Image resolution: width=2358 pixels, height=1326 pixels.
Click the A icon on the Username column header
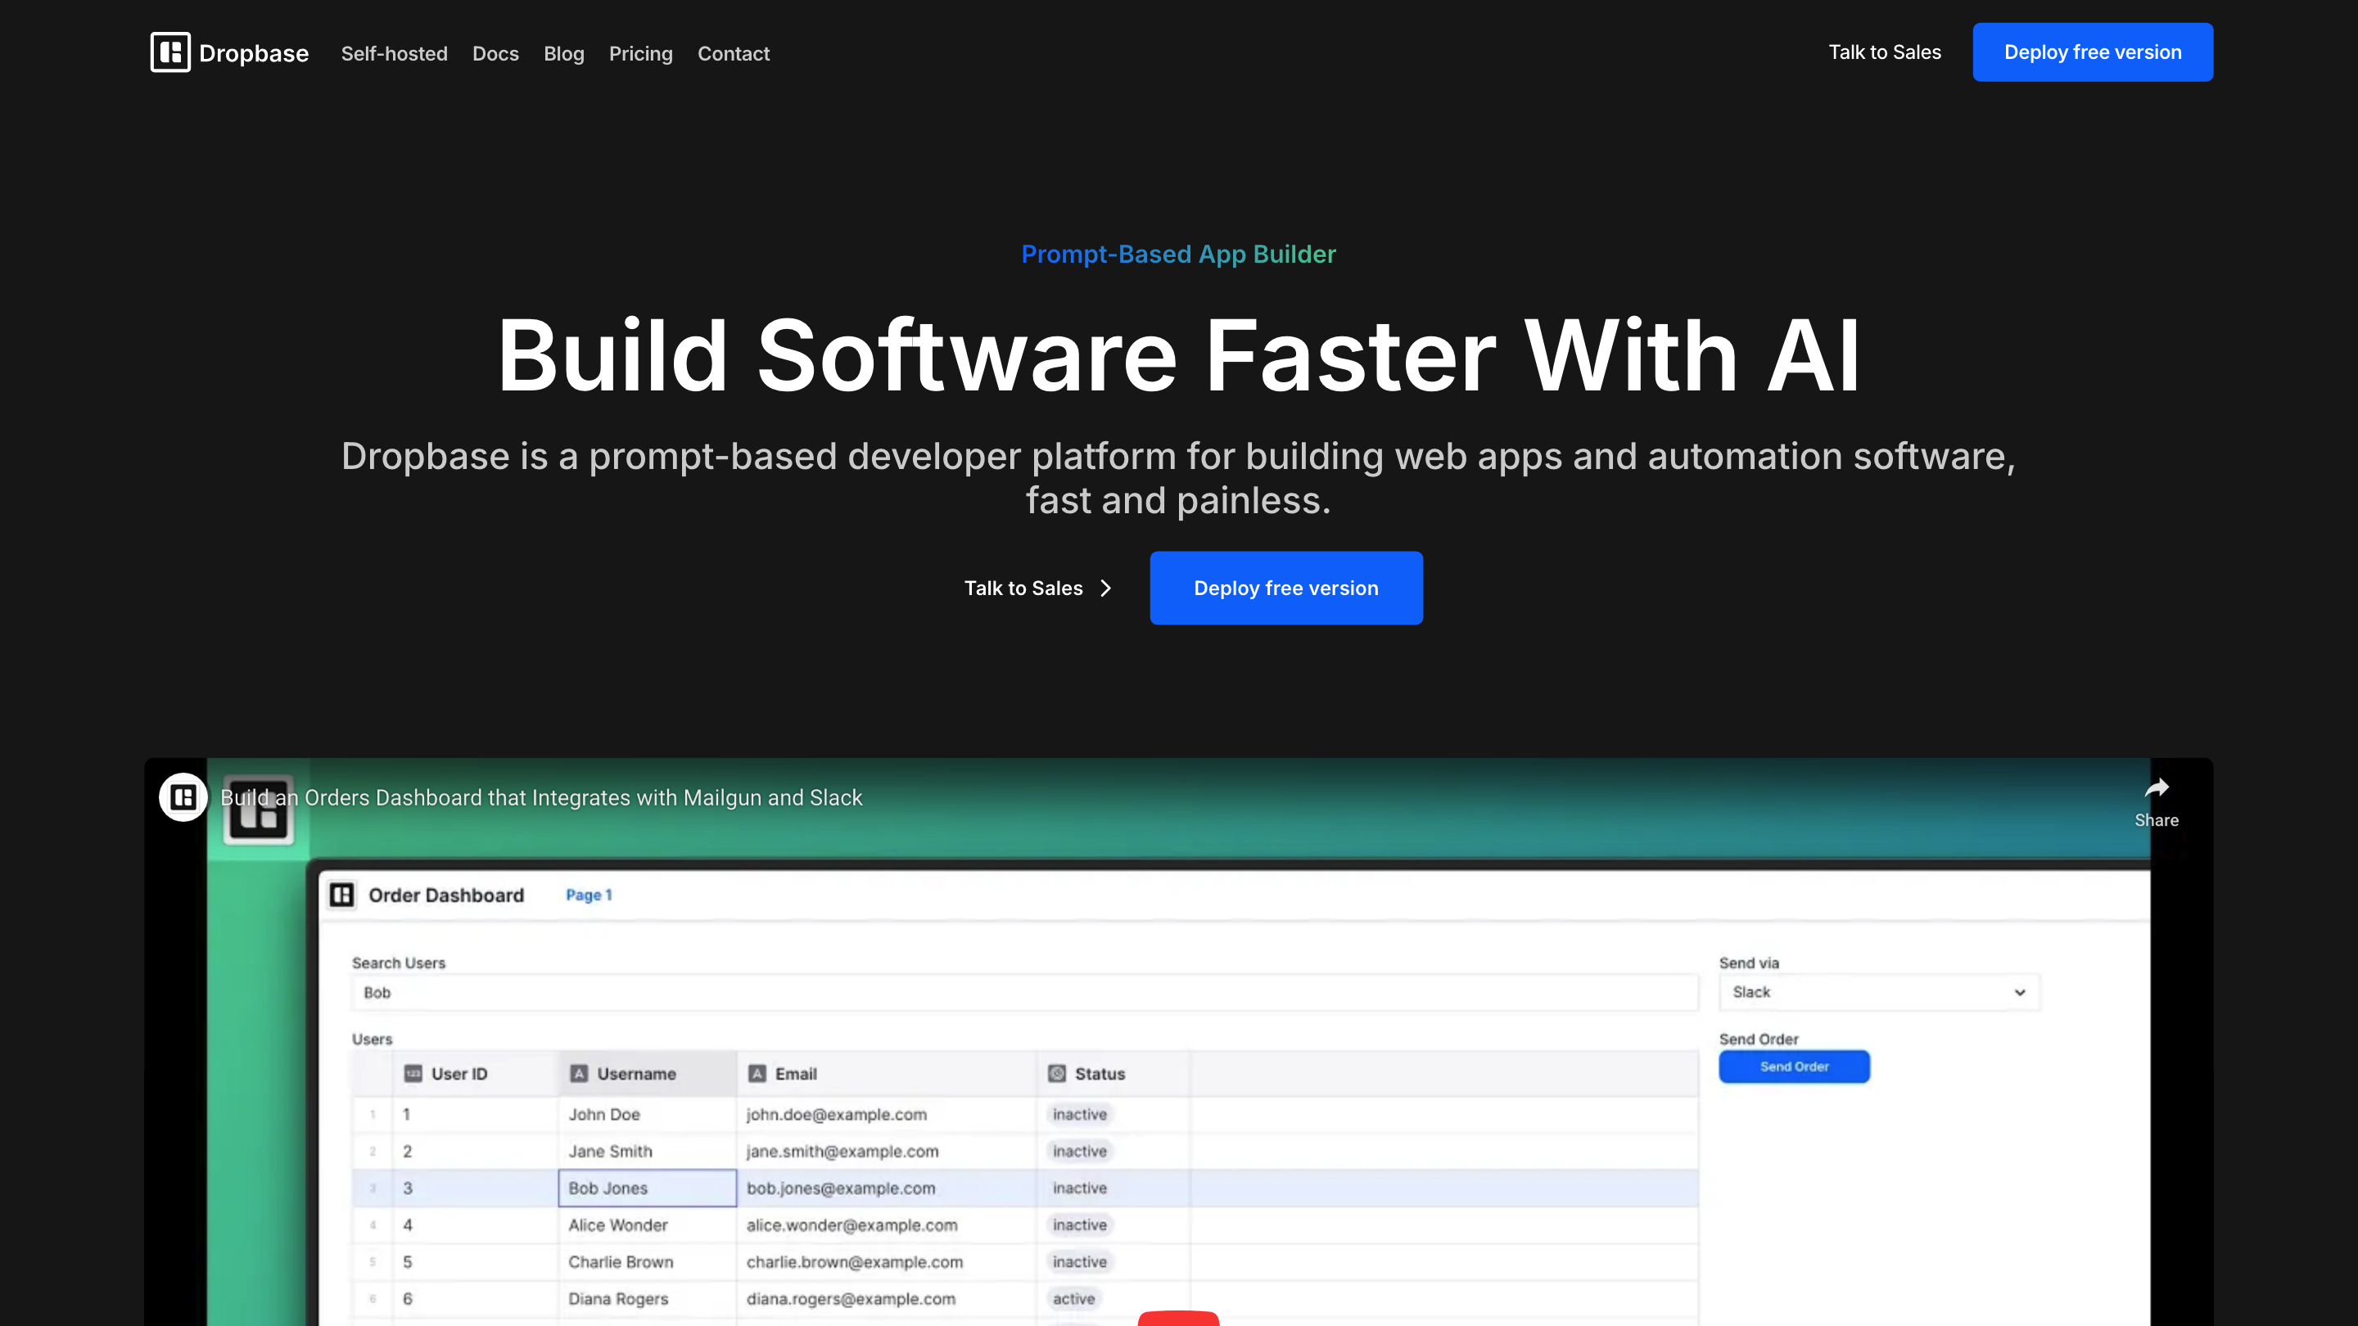(x=580, y=1073)
